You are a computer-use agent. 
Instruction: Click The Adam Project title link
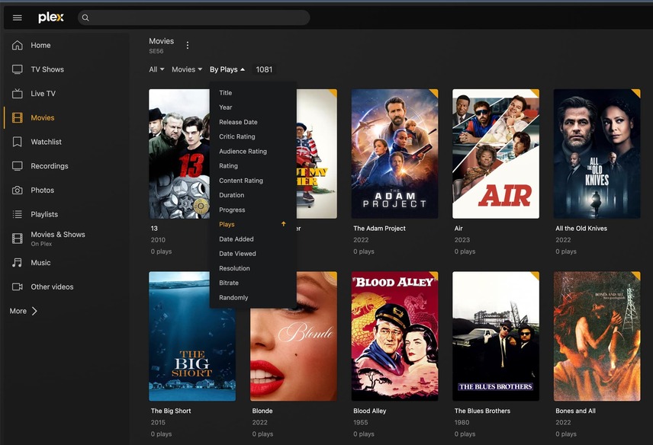[x=379, y=229]
